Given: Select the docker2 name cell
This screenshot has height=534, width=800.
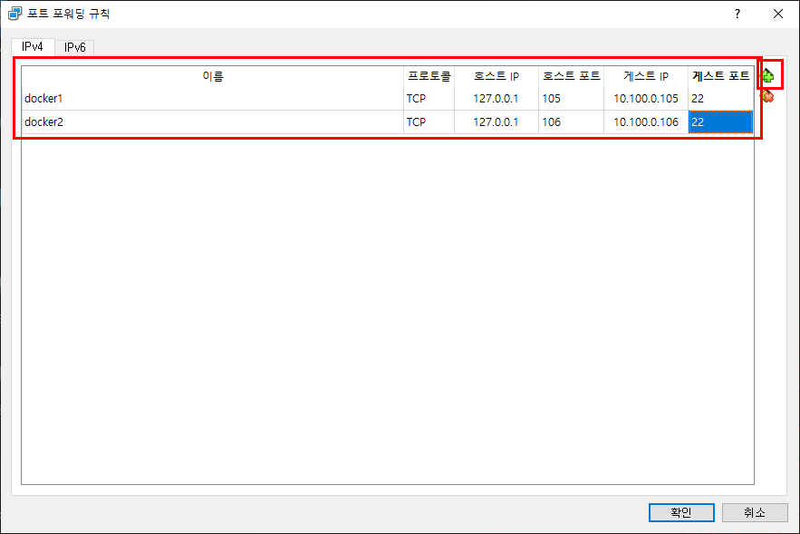Looking at the screenshot, I should pyautogui.click(x=213, y=122).
